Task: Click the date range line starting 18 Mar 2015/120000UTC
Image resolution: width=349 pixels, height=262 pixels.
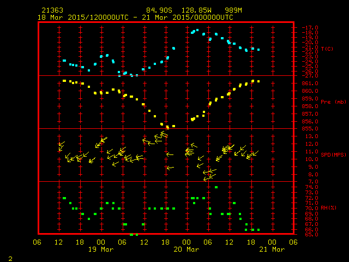Action: click(135, 17)
